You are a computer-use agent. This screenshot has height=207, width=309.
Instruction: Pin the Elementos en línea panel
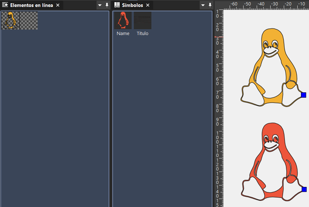pos(107,5)
